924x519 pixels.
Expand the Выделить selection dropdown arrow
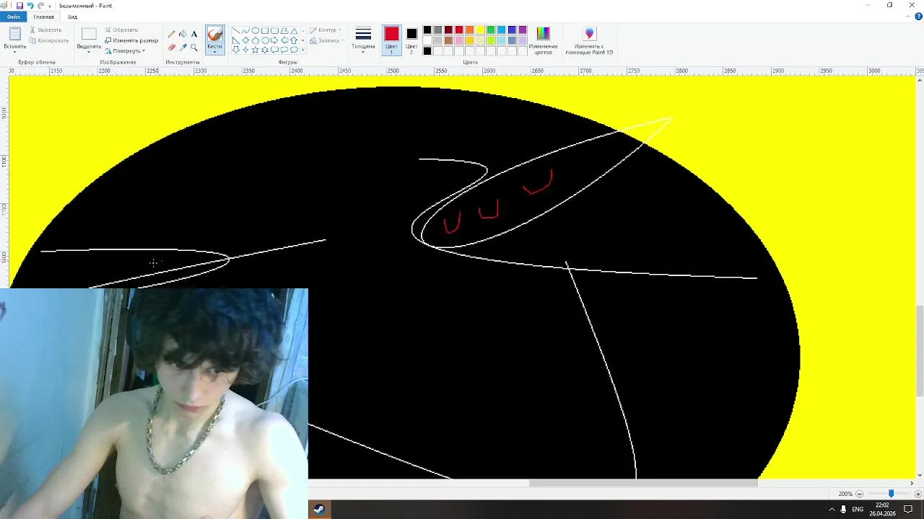pos(89,52)
